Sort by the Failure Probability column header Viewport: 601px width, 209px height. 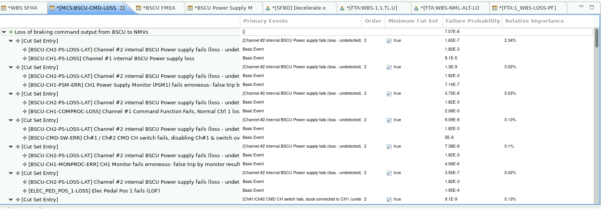473,21
